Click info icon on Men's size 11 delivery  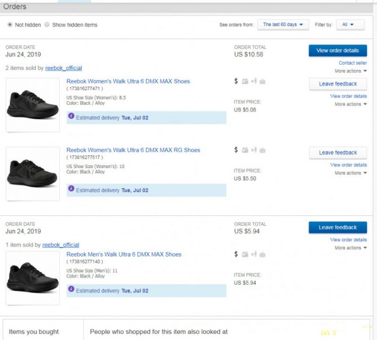pos(71,289)
